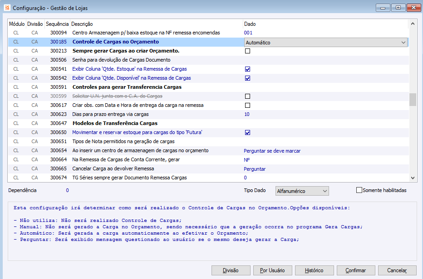Sort by 'Divisão' column header
Image resolution: width=423 pixels, height=279 pixels.
35,24
